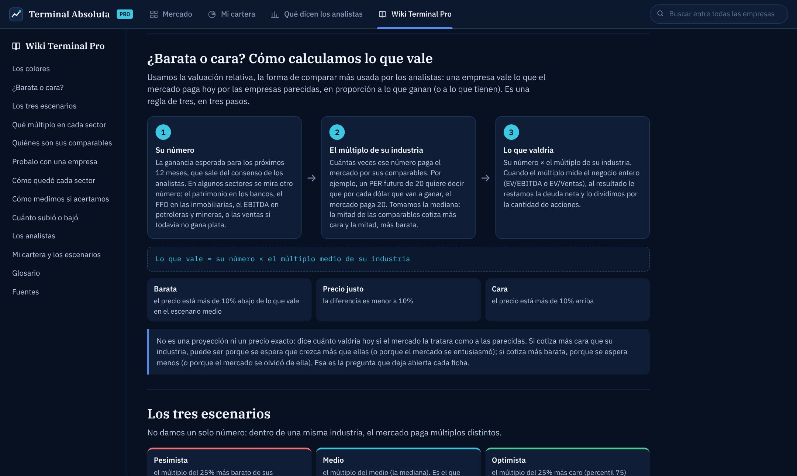Open the Mi cartera tab
This screenshot has height=476, width=797.
click(232, 14)
